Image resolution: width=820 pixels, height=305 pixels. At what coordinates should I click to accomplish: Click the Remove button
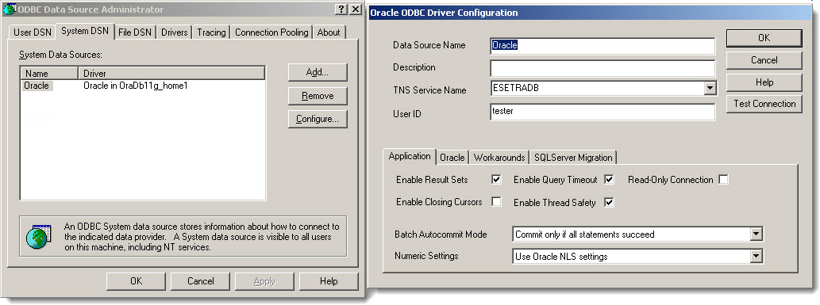(x=318, y=96)
